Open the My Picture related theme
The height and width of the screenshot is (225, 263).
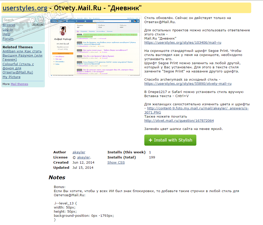[x=11, y=77]
